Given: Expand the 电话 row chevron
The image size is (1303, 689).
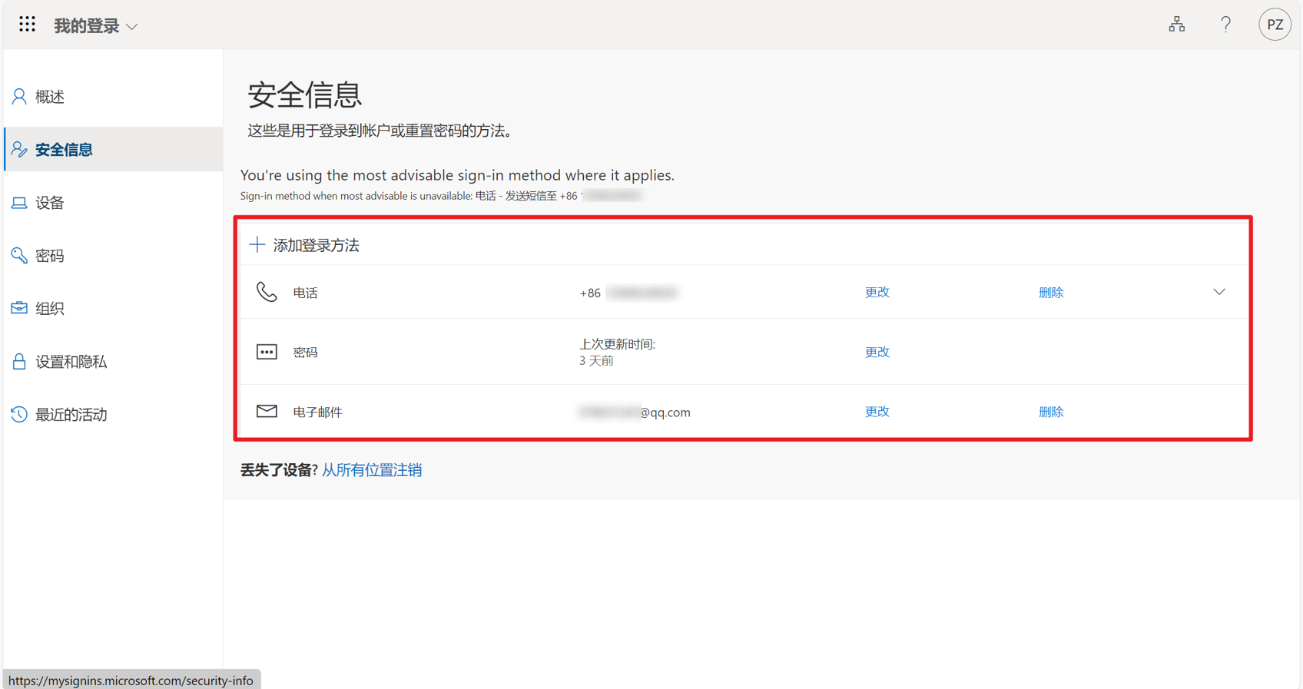Looking at the screenshot, I should [1218, 292].
